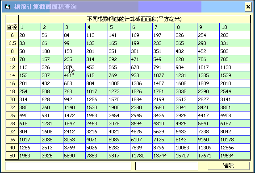The height and width of the screenshot is (173, 255).
Task: Select column header 8 for bar count
Action: pos(186,27)
